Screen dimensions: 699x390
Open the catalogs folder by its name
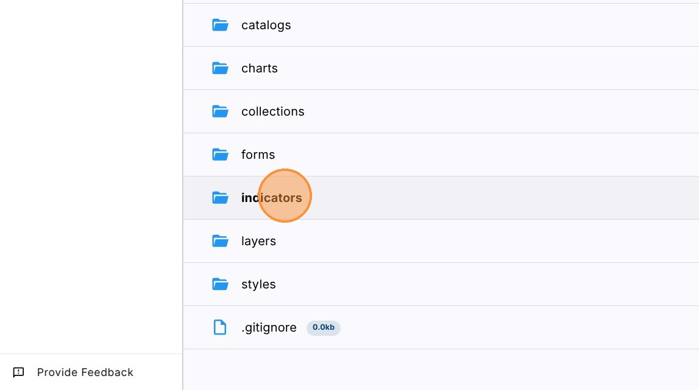point(266,25)
